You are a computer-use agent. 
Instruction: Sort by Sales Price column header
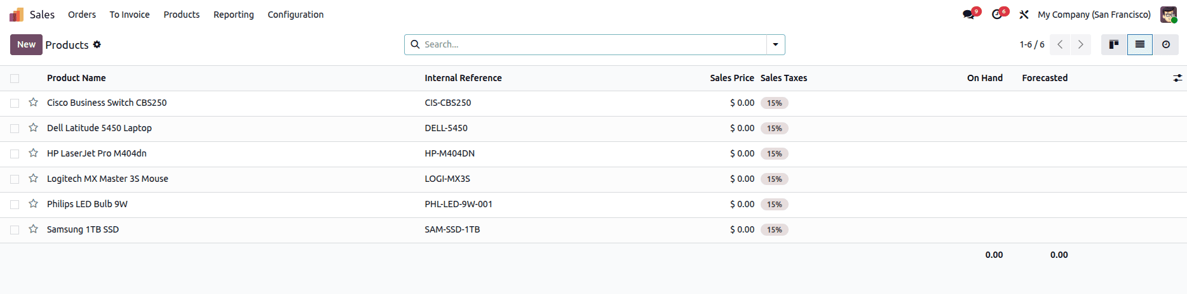tap(732, 78)
